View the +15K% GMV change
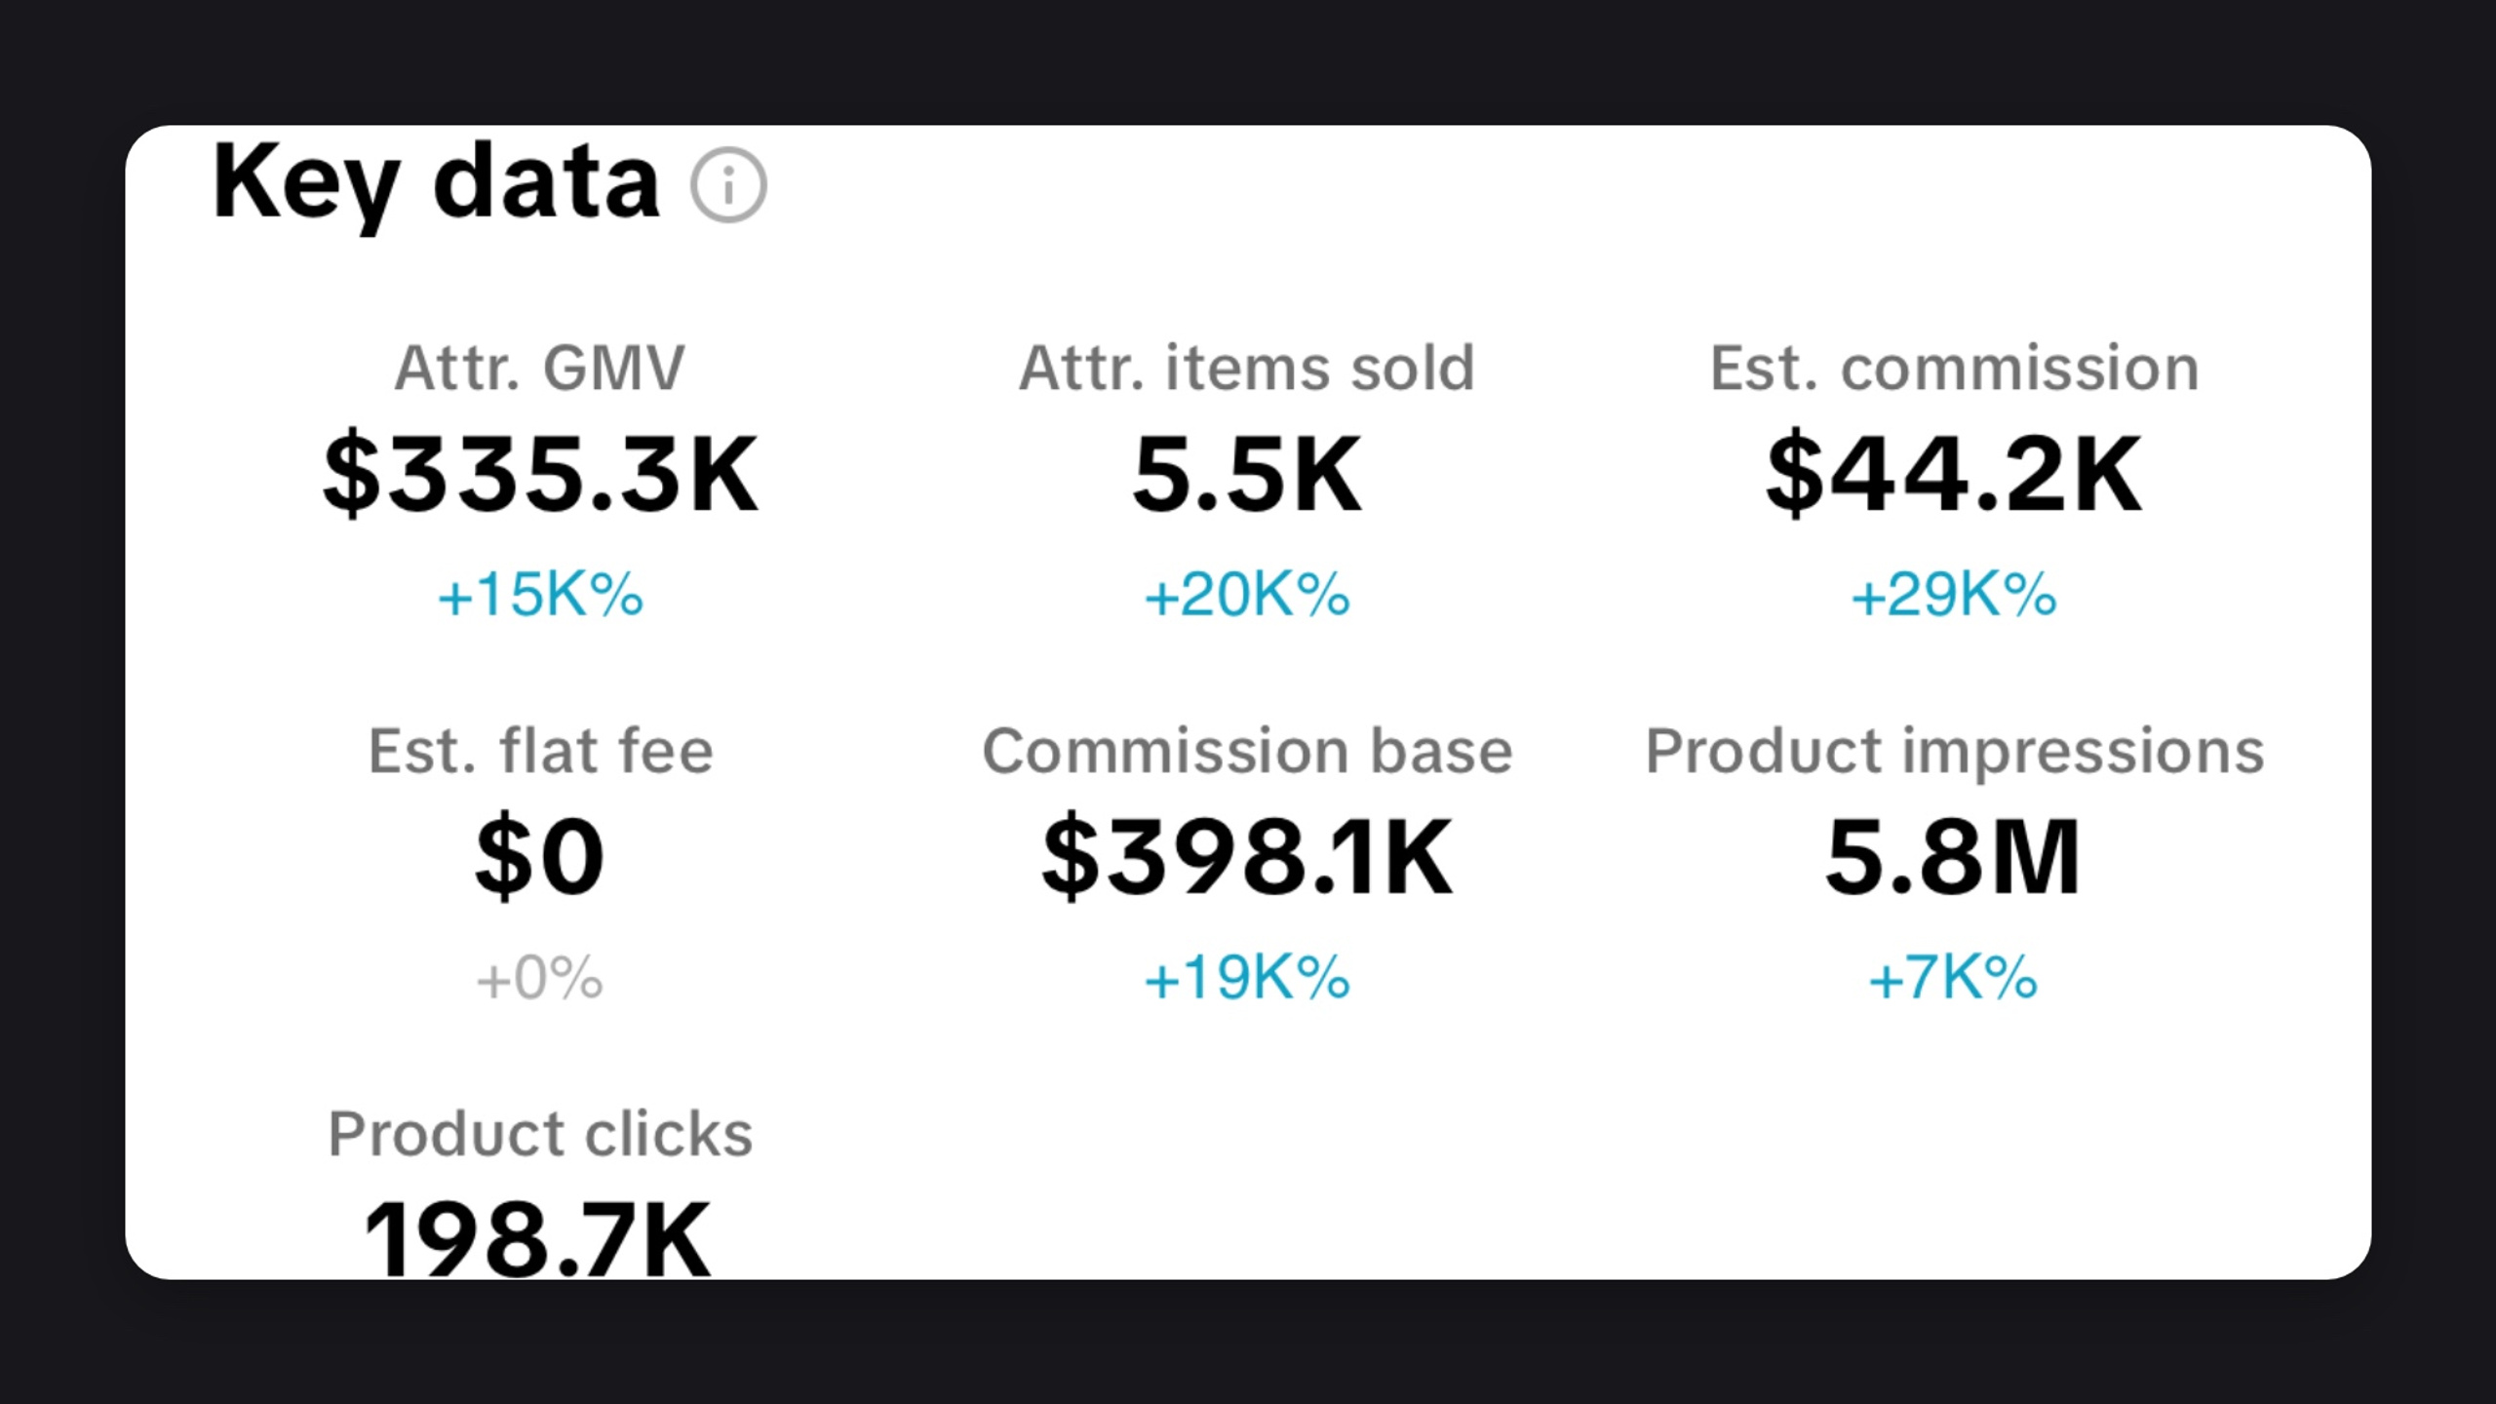The image size is (2496, 1404). coord(540,594)
